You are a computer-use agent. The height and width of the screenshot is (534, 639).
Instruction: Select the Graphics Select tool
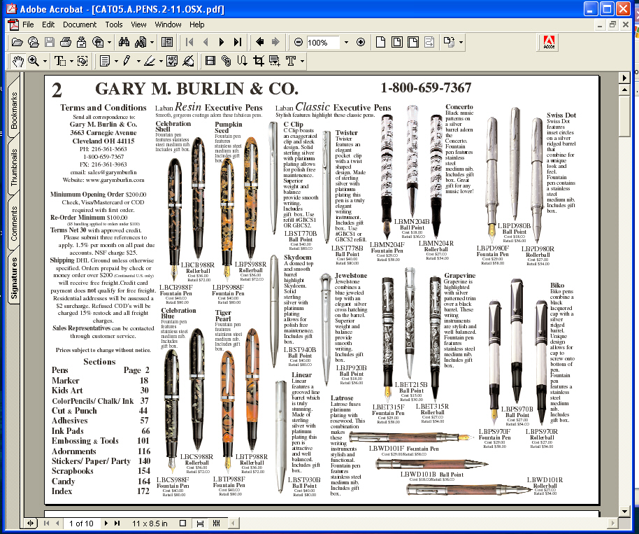(82, 61)
